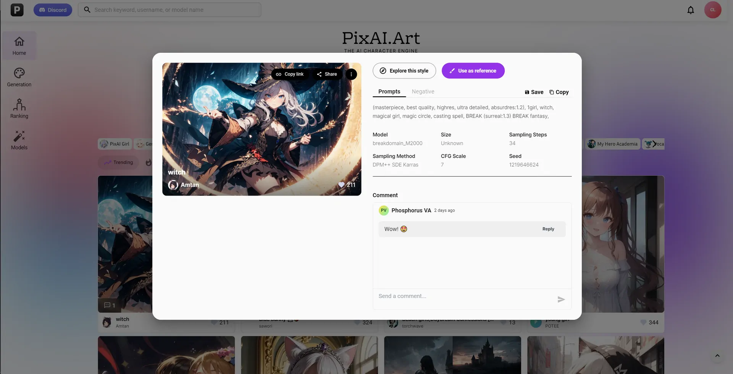The image size is (733, 374).
Task: Copy the prompt text
Action: click(559, 92)
